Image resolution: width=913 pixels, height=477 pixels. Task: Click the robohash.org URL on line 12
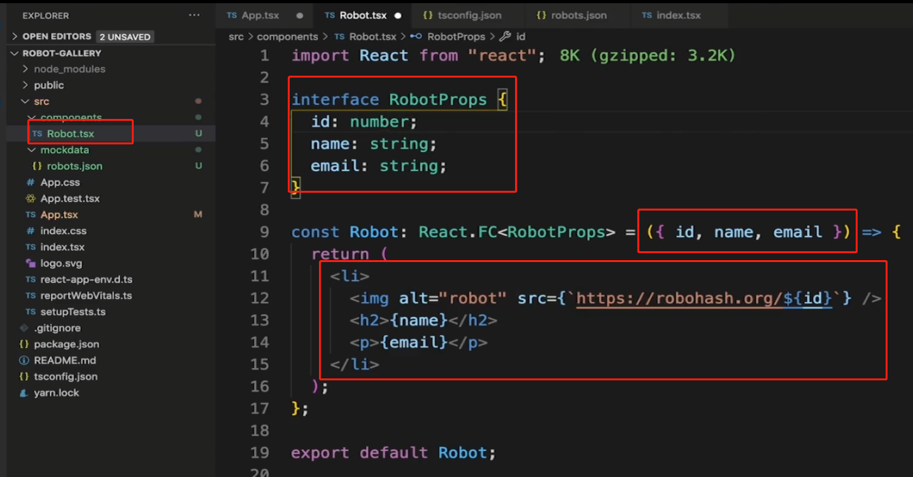704,298
